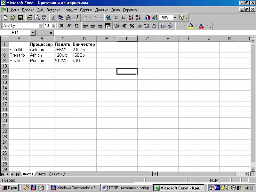The height and width of the screenshot is (192, 256).
Task: Click the AutoSum sigma icon
Action: pos(116,18)
